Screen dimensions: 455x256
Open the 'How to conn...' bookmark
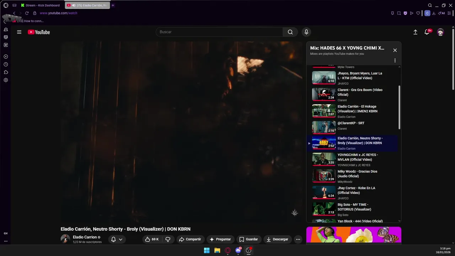click(x=28, y=21)
